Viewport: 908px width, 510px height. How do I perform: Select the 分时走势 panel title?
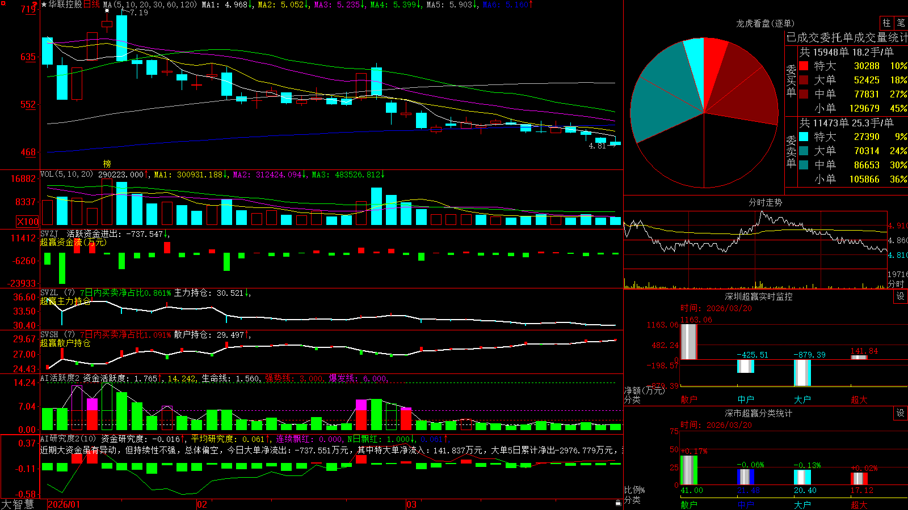[x=765, y=202]
